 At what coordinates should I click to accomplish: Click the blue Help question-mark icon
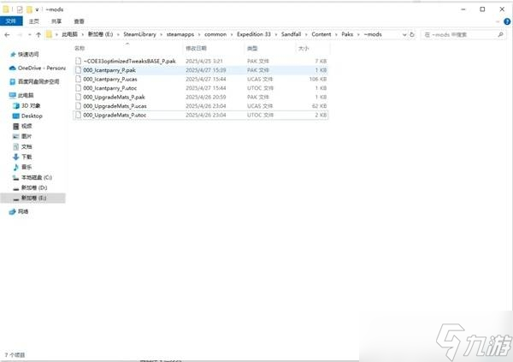click(507, 21)
